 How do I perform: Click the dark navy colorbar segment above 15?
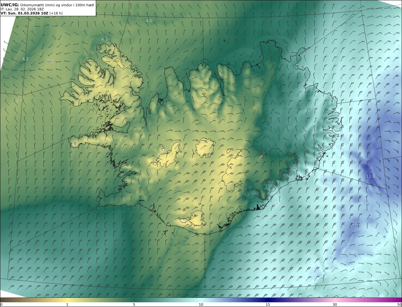pos(268,300)
